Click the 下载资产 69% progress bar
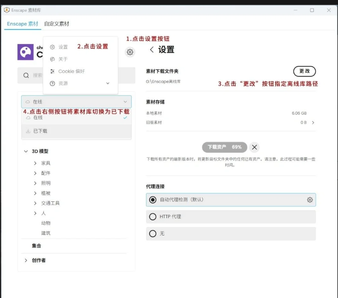The width and height of the screenshot is (338, 298). (x=224, y=147)
